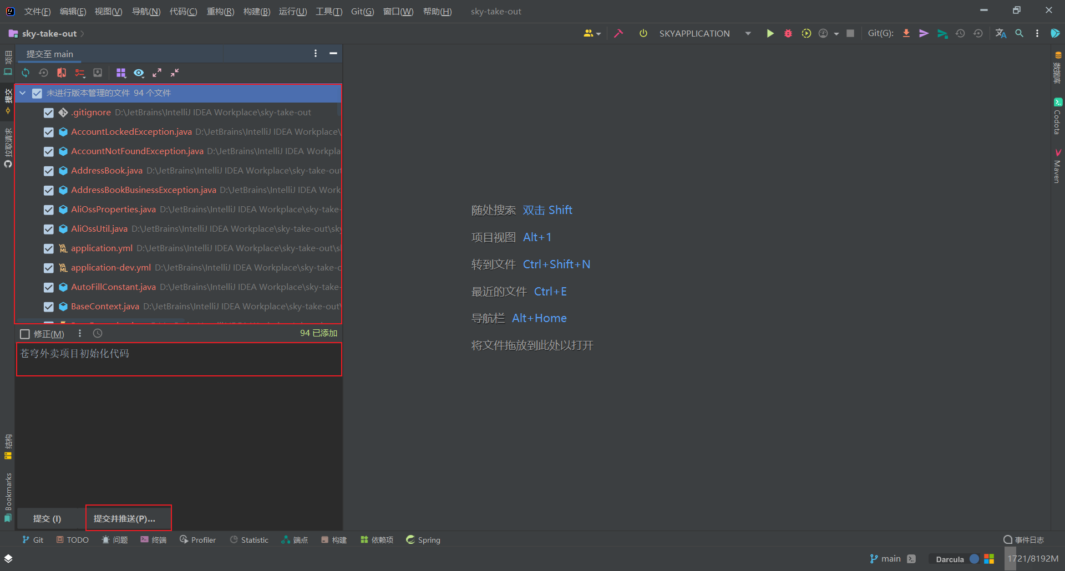Open Git history clock icon
The width and height of the screenshot is (1065, 571).
click(960, 33)
